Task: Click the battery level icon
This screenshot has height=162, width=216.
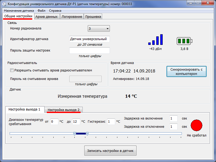Action: pyautogui.click(x=184, y=41)
